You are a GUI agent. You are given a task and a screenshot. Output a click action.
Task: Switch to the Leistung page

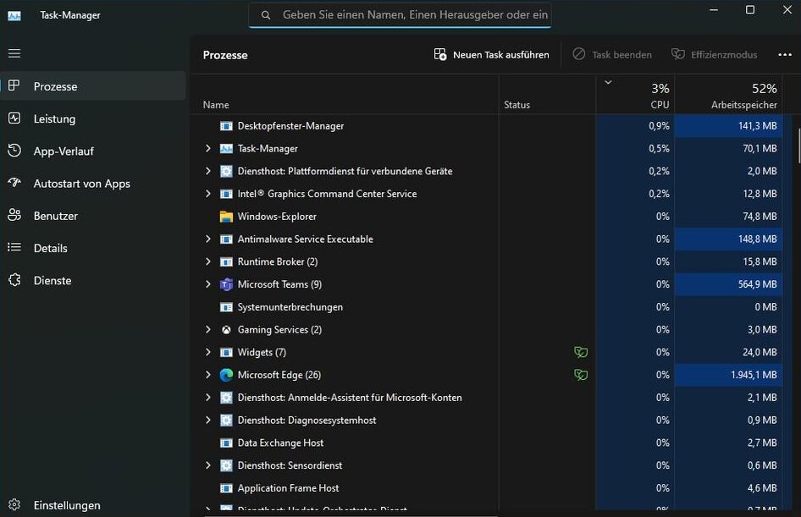[93, 118]
